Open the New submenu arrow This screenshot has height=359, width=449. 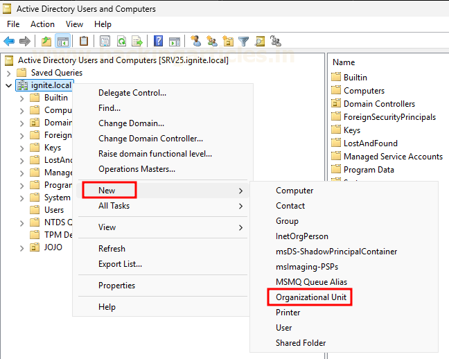(x=241, y=191)
